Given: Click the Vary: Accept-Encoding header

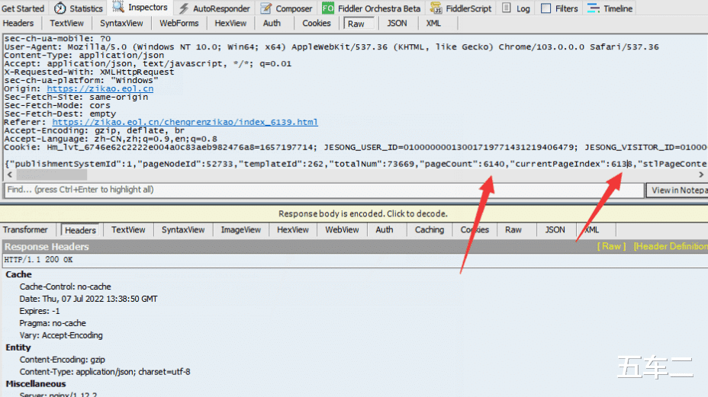Looking at the screenshot, I should (61, 335).
